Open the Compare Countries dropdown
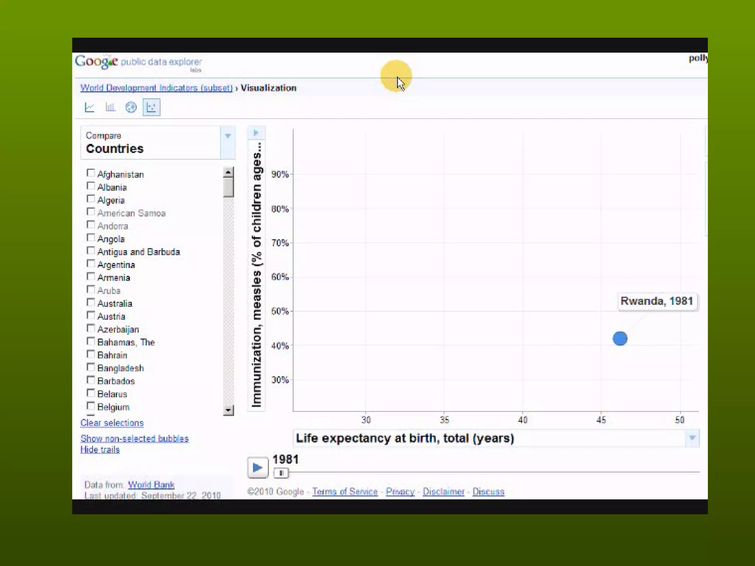The height and width of the screenshot is (566, 755). click(228, 136)
